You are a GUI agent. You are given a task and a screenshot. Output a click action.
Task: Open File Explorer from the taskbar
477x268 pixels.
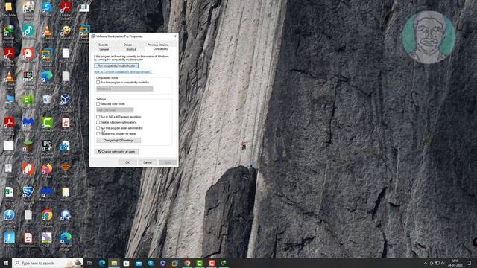(114, 263)
